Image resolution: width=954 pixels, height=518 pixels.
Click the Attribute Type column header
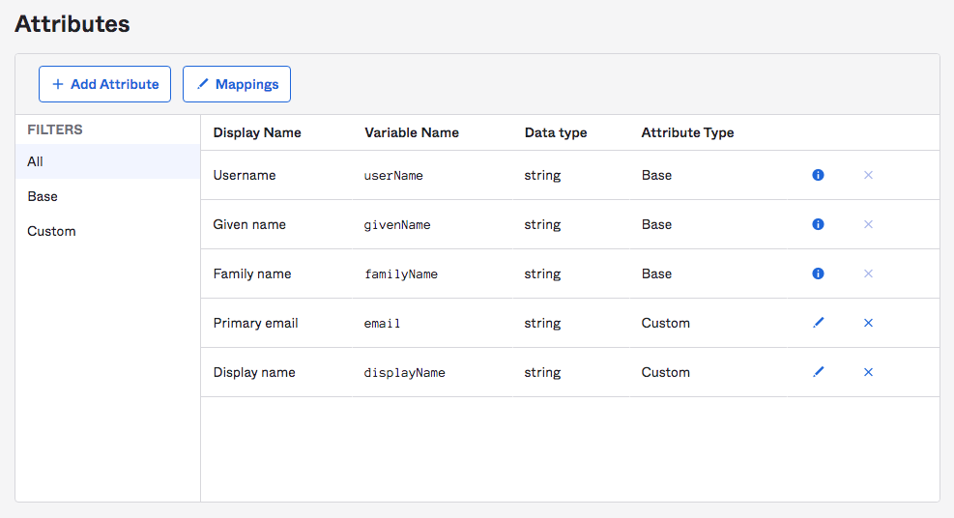(x=687, y=132)
